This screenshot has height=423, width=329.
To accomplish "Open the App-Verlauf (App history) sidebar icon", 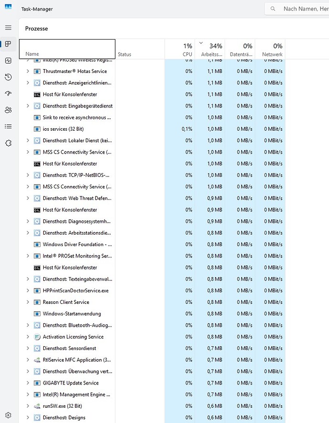I will point(8,77).
